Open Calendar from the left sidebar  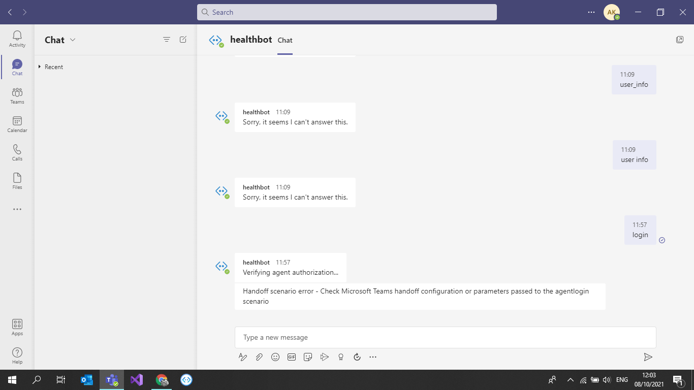pyautogui.click(x=17, y=123)
